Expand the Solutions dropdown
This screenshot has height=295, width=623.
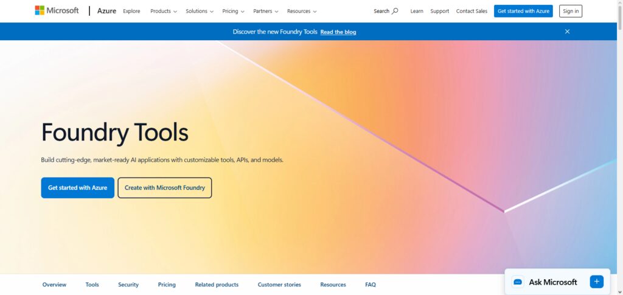[200, 11]
